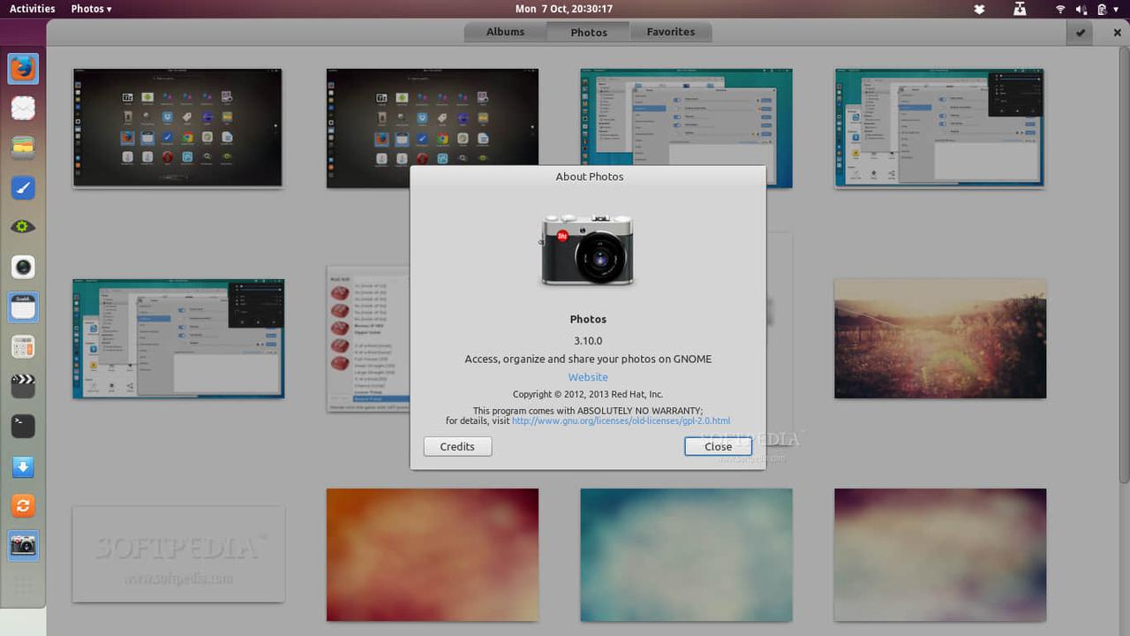This screenshot has width=1130, height=636.
Task: Open the Wi-Fi network indicator
Action: (x=1059, y=9)
